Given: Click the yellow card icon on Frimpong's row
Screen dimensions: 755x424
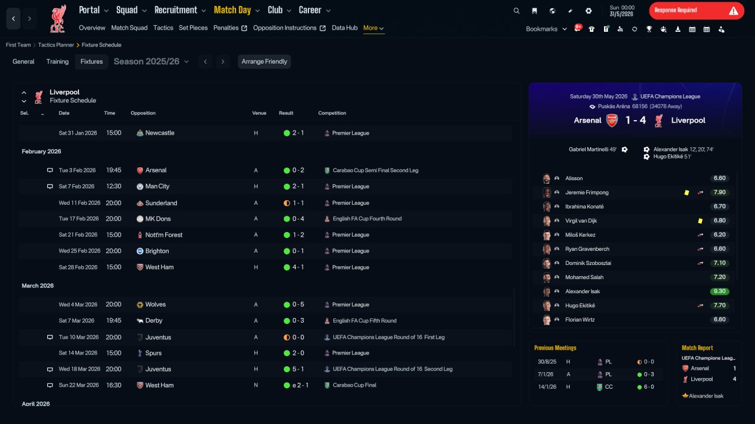Looking at the screenshot, I should (687, 193).
